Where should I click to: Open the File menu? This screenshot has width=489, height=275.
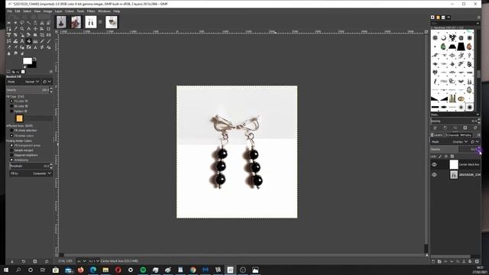[10, 11]
